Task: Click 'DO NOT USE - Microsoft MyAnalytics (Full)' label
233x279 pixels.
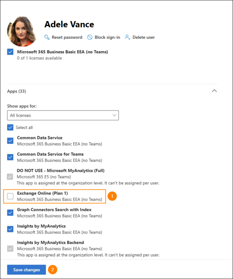Action: (61, 170)
